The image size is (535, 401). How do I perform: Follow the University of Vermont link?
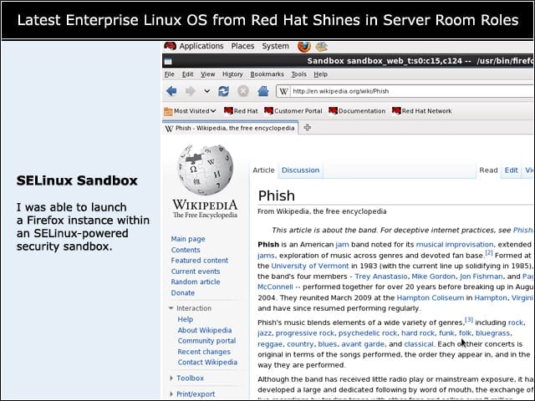pos(310,266)
